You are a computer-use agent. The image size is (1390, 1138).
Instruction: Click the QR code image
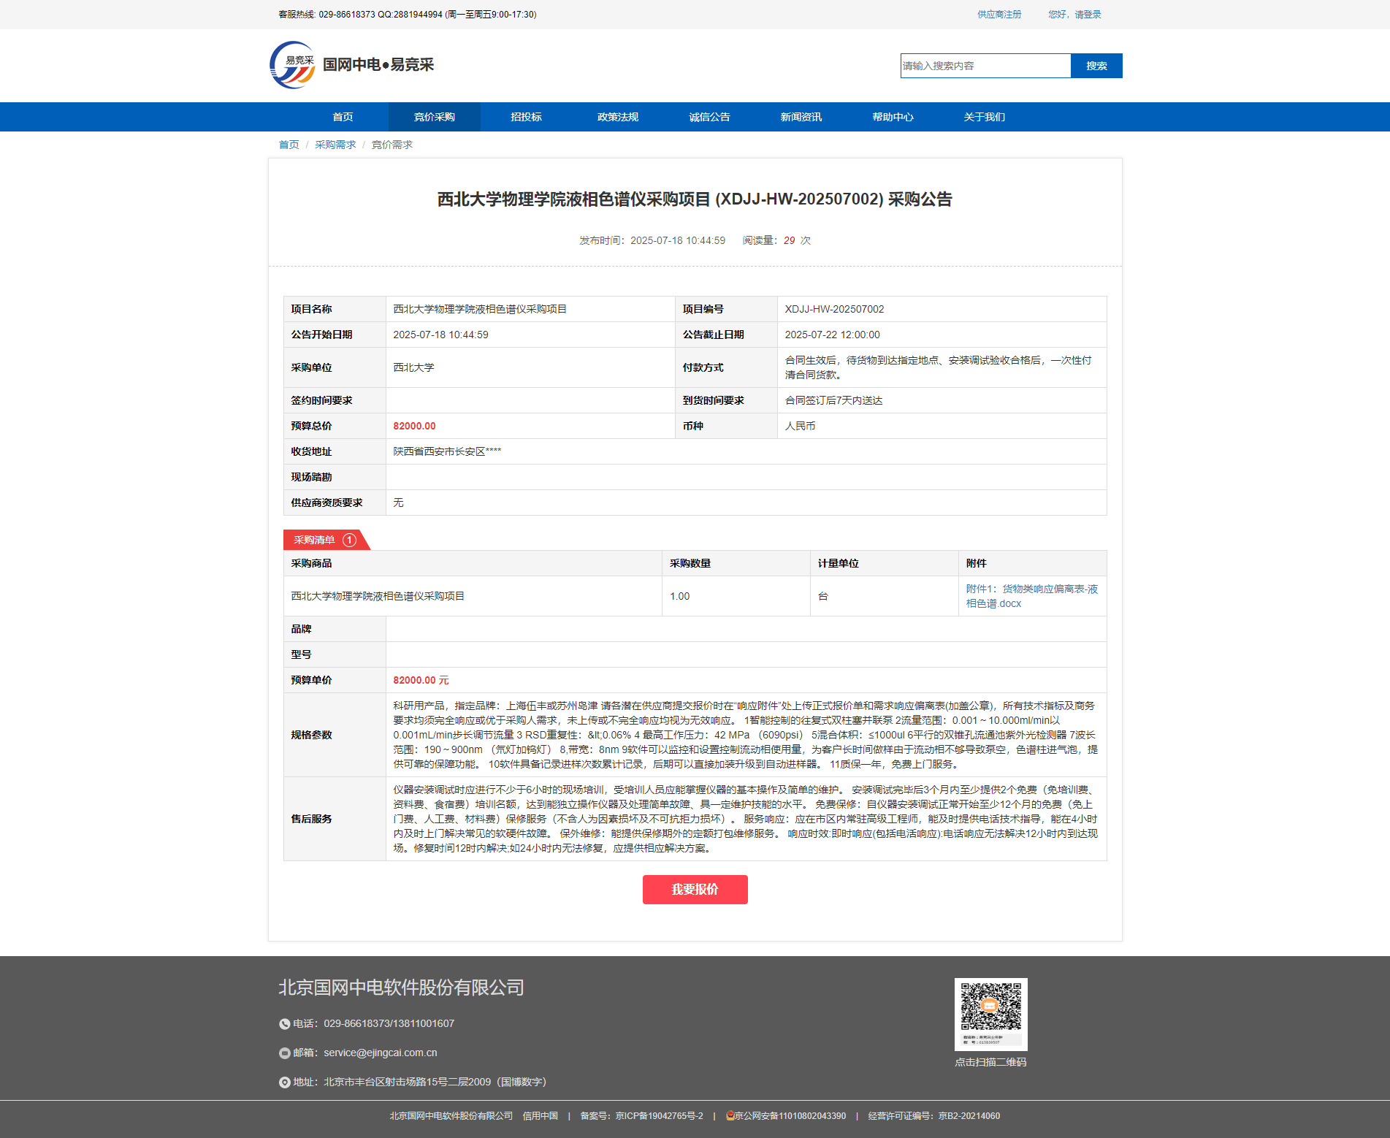(990, 1014)
